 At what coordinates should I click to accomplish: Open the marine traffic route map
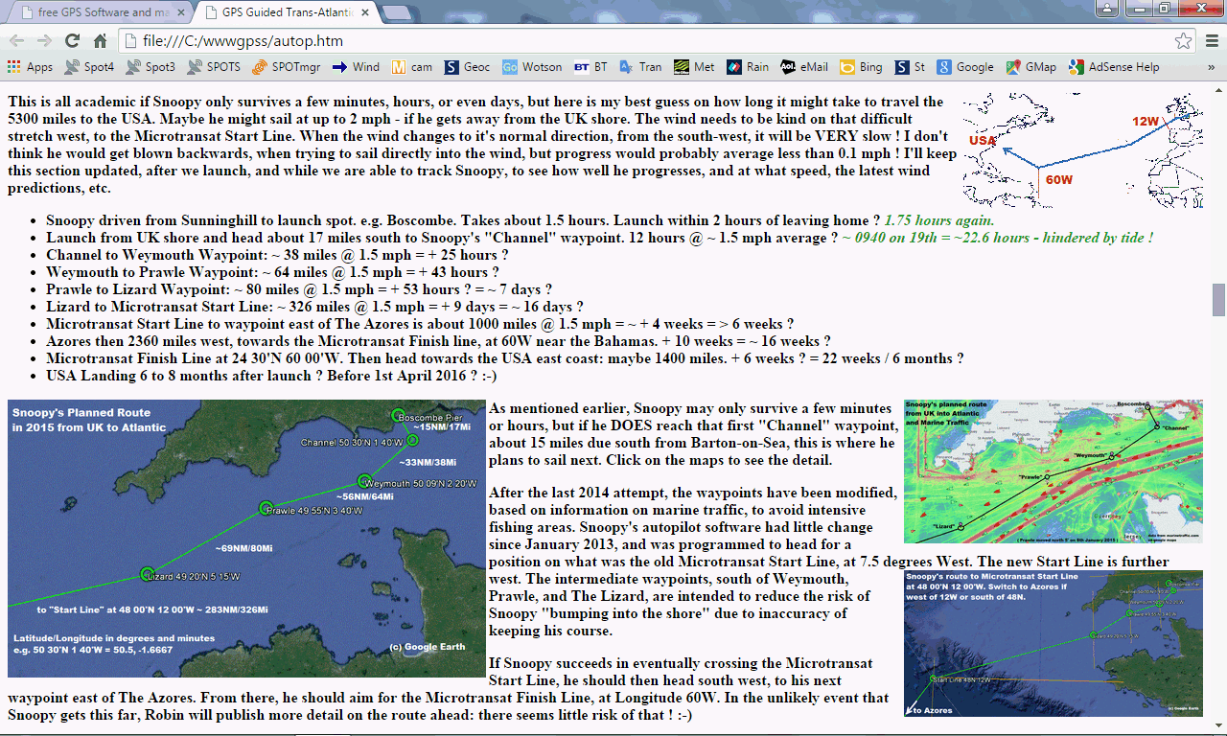[1053, 471]
